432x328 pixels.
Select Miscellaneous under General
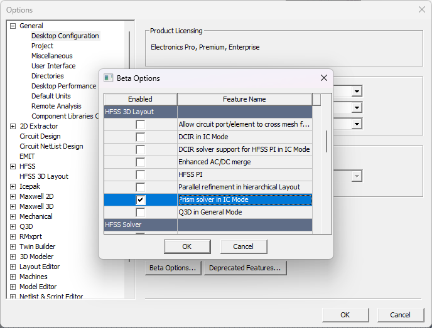tap(51, 56)
